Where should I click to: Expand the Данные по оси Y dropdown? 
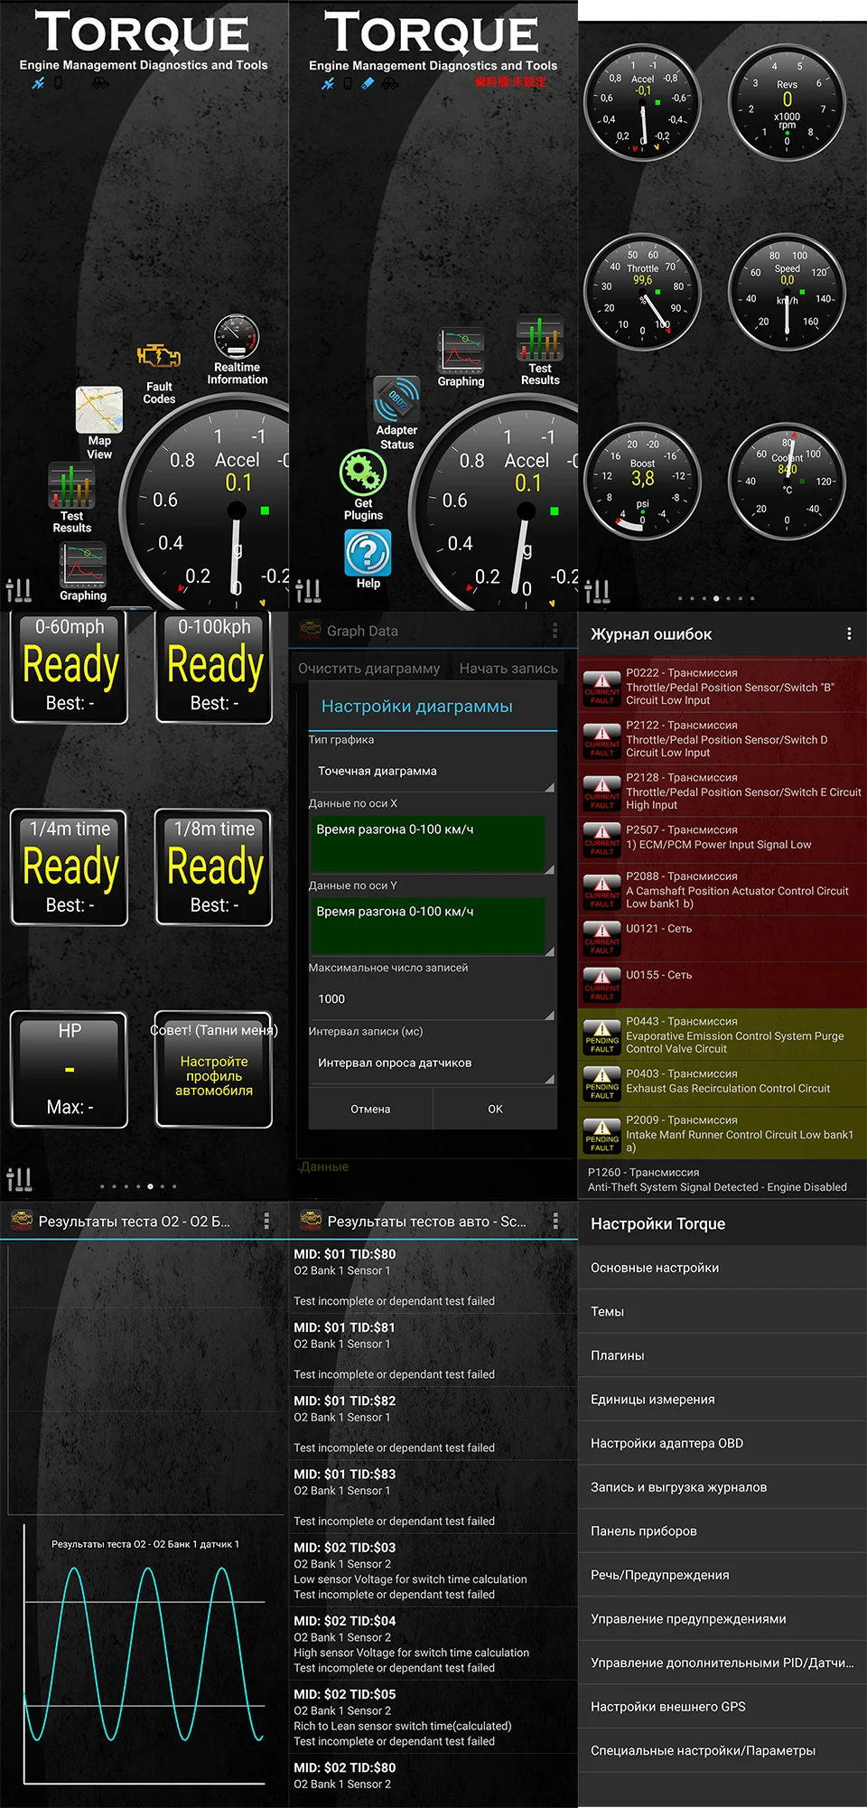point(432,926)
